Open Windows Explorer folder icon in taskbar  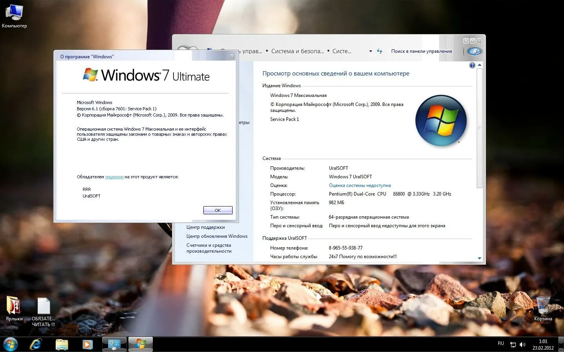point(62,344)
